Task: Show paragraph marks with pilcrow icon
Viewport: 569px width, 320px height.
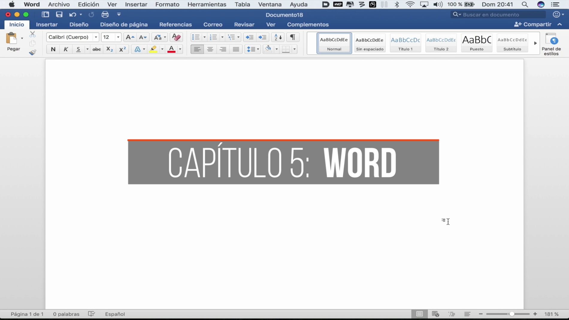Action: click(293, 37)
